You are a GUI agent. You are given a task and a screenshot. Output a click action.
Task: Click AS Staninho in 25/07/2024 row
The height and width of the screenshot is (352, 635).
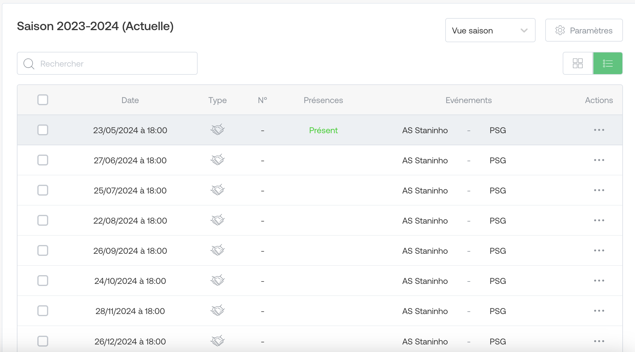(x=425, y=190)
